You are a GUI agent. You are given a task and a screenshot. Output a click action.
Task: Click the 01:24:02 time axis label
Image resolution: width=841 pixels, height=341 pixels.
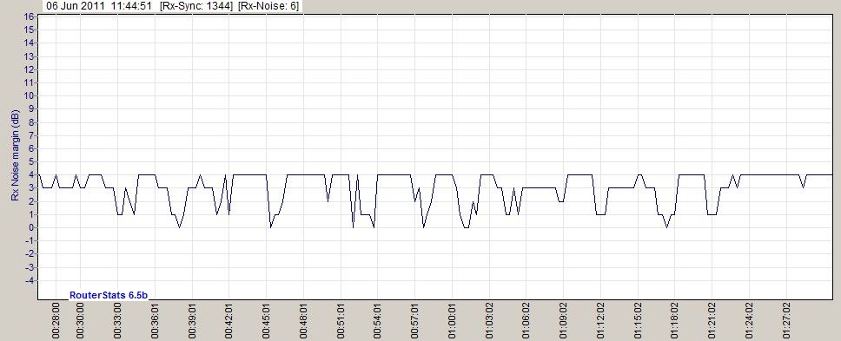[x=749, y=320]
